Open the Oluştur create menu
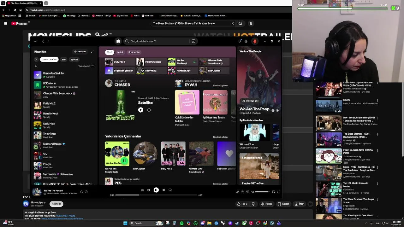404x227 pixels. [80, 52]
